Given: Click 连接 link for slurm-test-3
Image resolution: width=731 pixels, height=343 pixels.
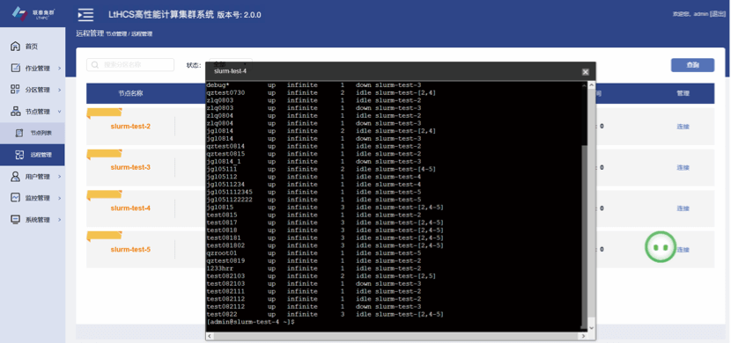Looking at the screenshot, I should tap(683, 168).
